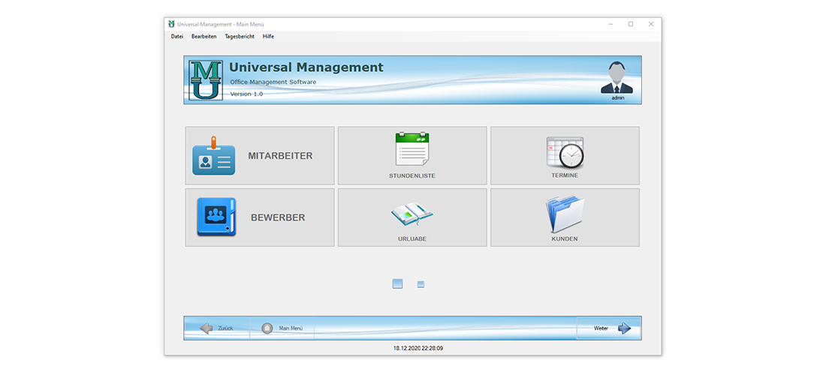Open the Urluabe open book icon
The width and height of the screenshot is (826, 375).
point(412,213)
